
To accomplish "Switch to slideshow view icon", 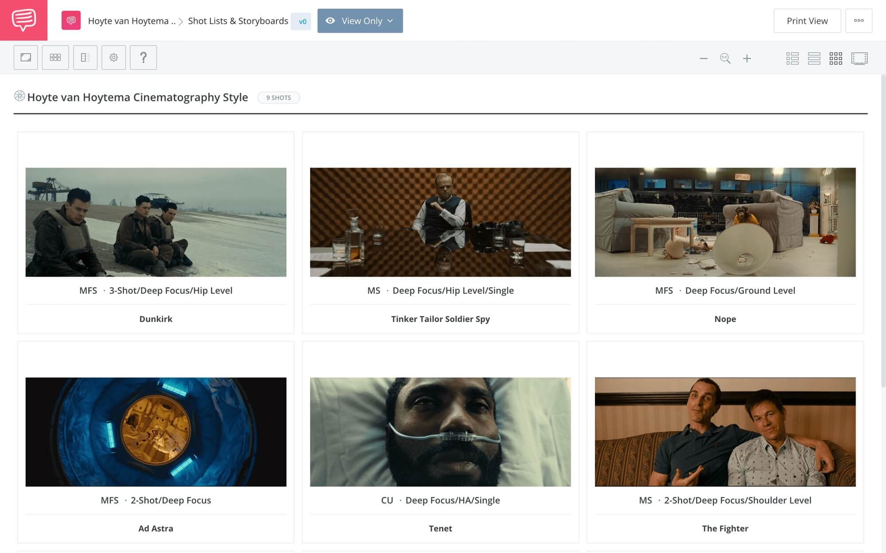I will (x=859, y=58).
